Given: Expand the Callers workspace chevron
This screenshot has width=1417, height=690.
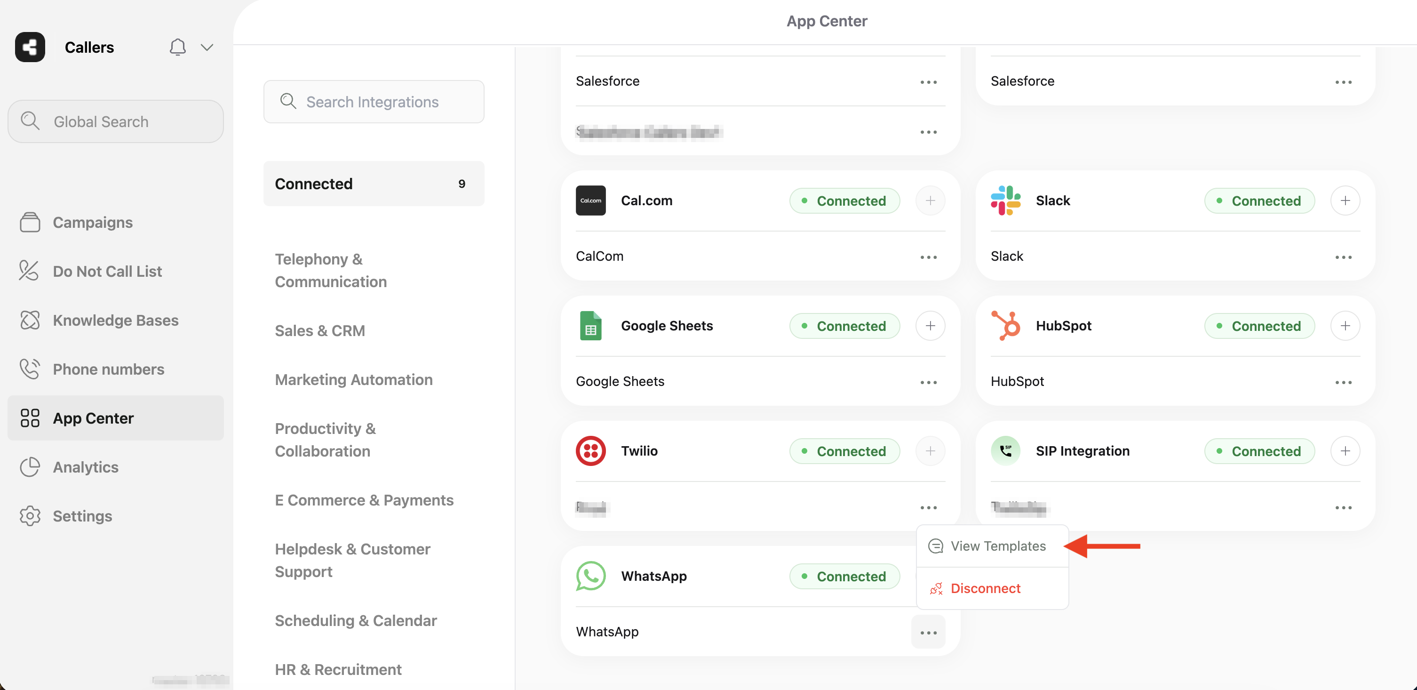Looking at the screenshot, I should [x=207, y=48].
